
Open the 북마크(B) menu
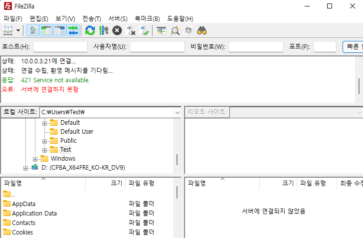147,19
